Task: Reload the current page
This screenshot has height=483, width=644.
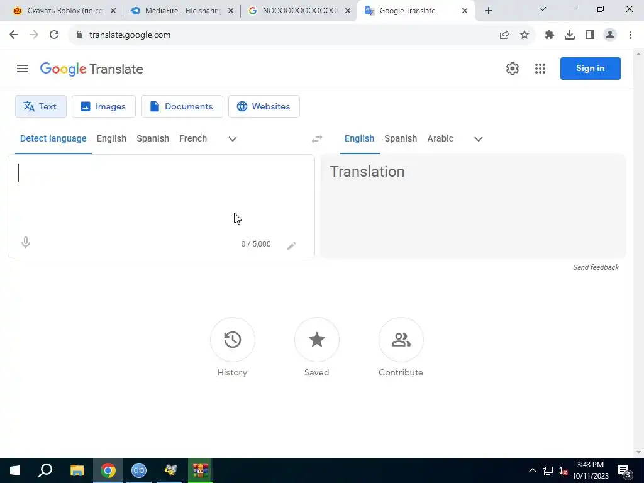Action: (x=54, y=35)
